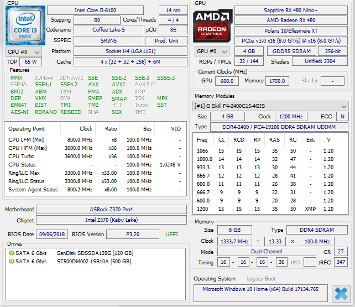The width and height of the screenshot is (355, 307).
Task: Click the ECC value N
Action: tap(342, 117)
